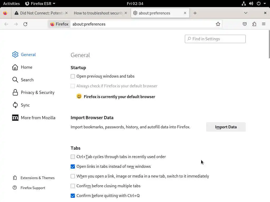Uncheck Open links in tabs instead of windows

click(x=73, y=166)
